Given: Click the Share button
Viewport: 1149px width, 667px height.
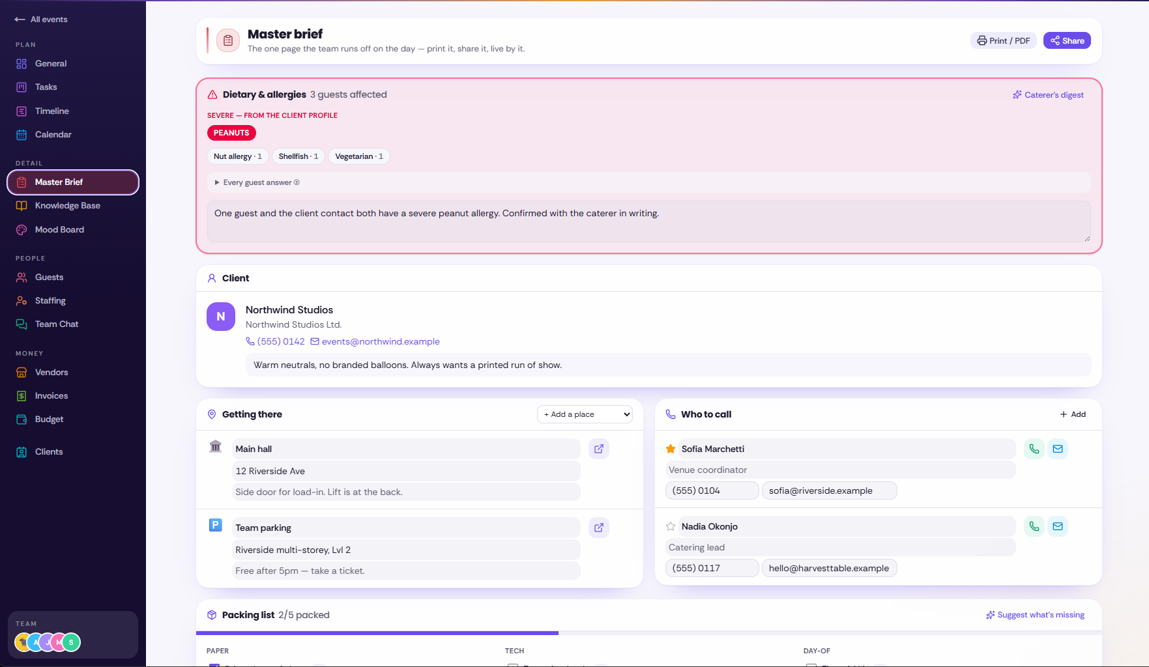Looking at the screenshot, I should coord(1067,40).
